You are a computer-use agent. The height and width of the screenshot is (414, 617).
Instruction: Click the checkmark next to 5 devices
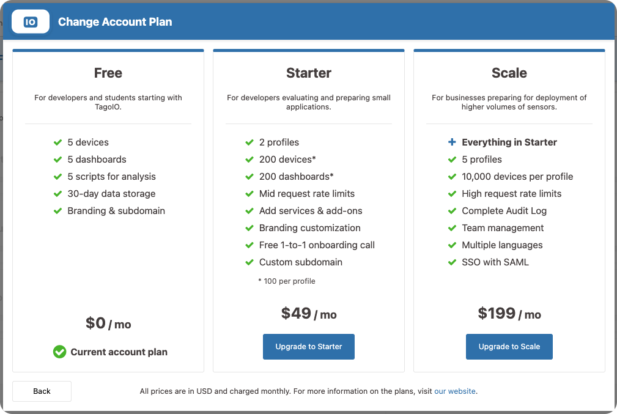58,142
